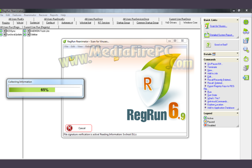Screen dimensions: 252x168
Task: Open the main window Edit menu
Action: pos(8,15)
